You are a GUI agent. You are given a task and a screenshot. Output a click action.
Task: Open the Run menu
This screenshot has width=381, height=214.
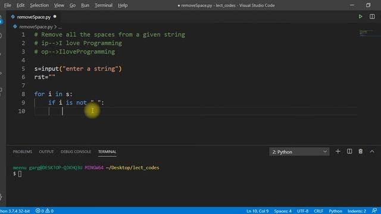[85, 5]
